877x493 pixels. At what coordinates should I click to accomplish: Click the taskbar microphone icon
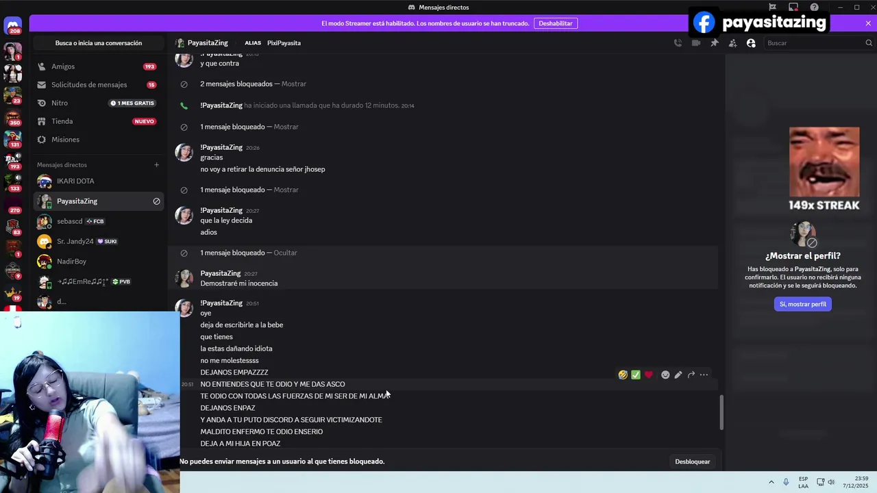[x=786, y=482]
